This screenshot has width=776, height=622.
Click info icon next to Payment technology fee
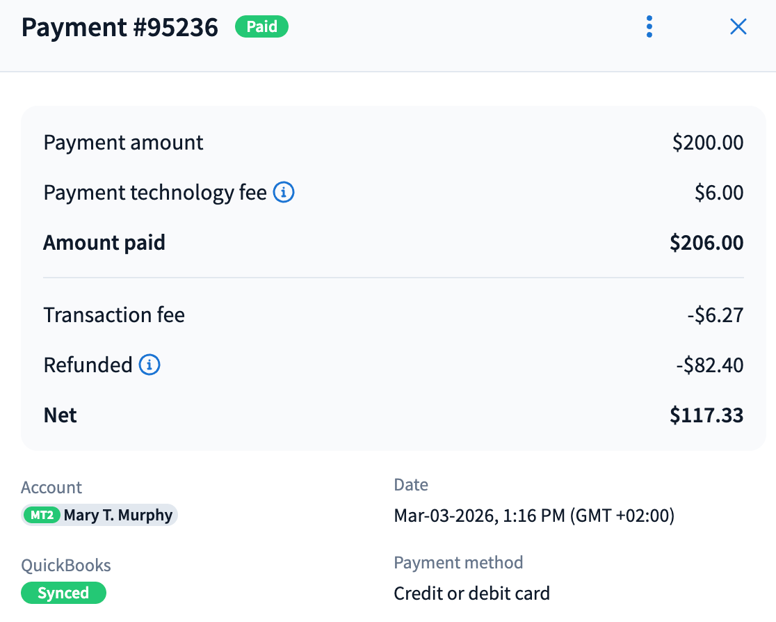(284, 193)
